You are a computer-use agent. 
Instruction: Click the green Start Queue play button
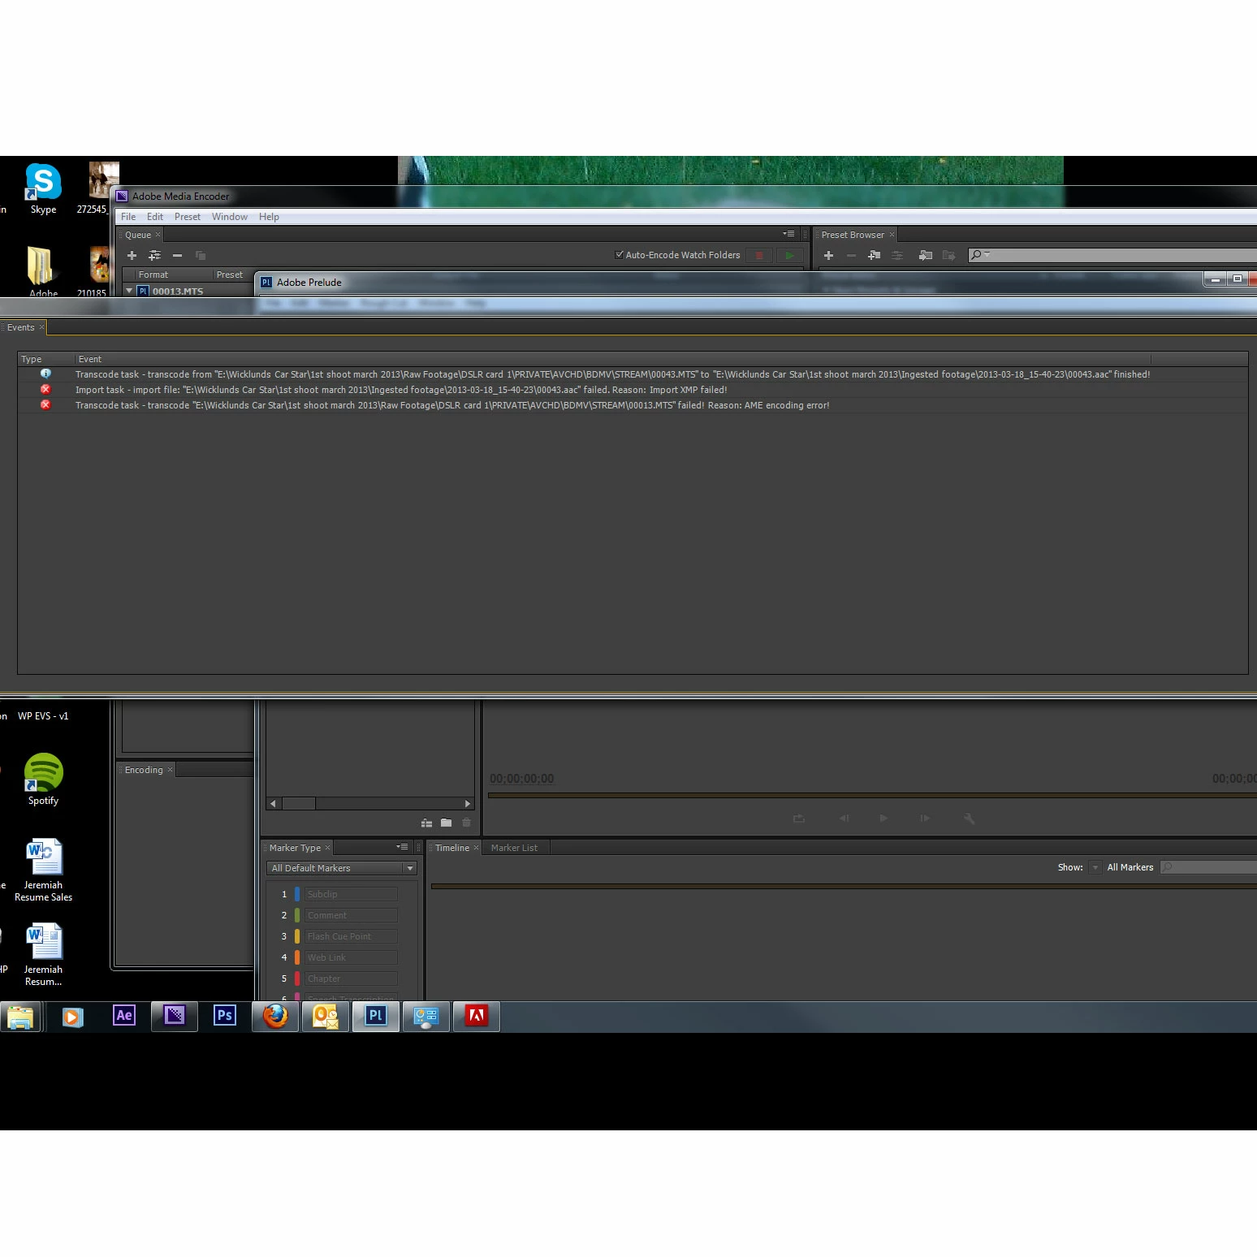(788, 255)
